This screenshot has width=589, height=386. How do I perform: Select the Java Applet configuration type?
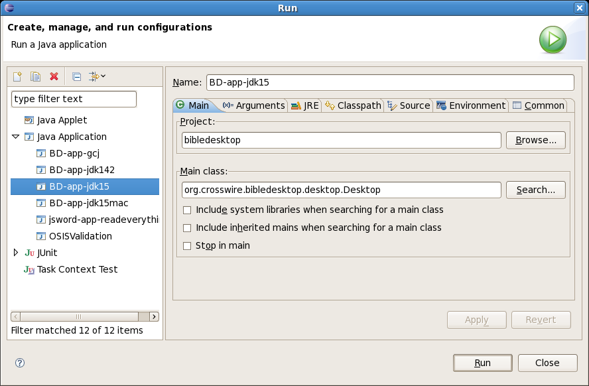click(62, 120)
